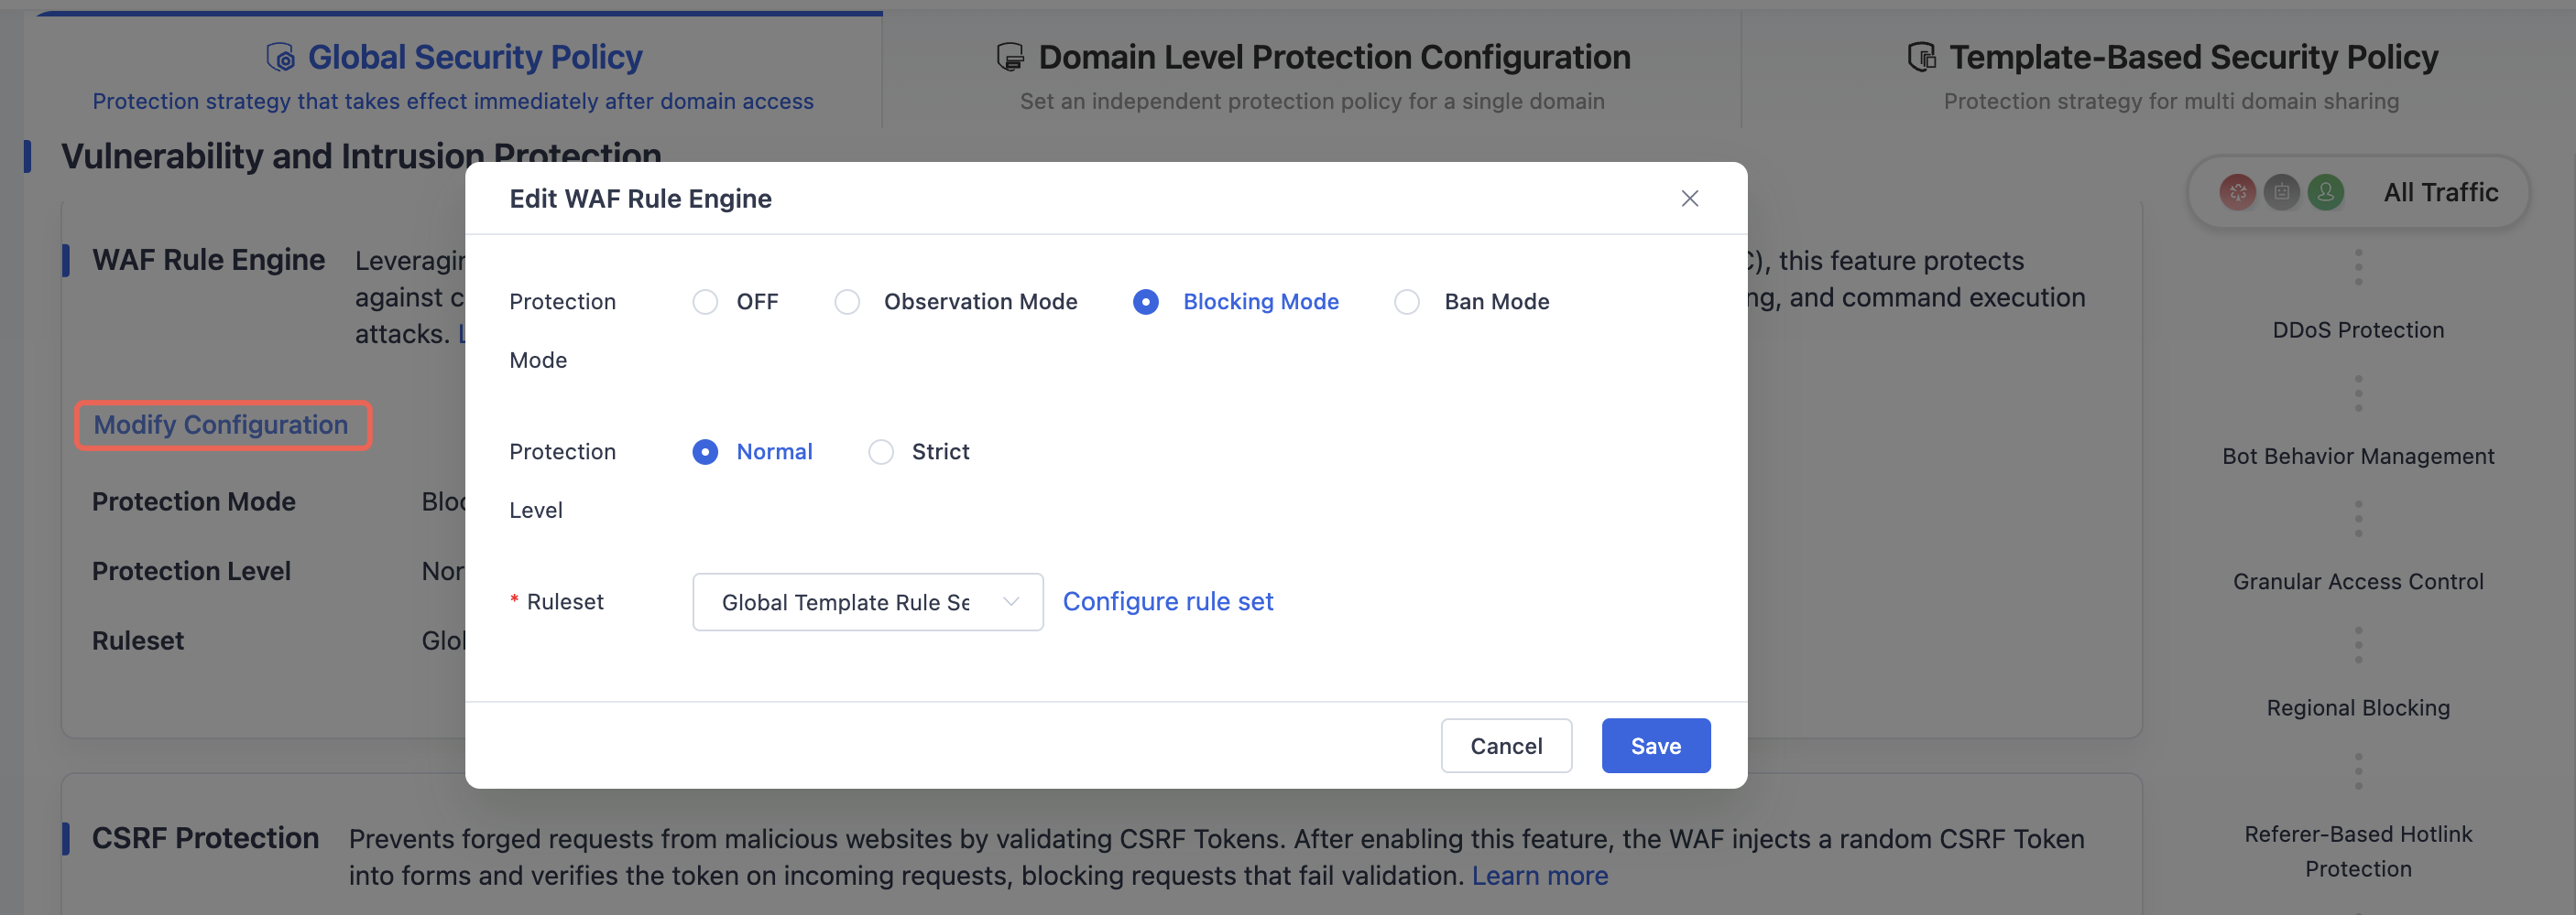Click the Global Security Policy shield icon

(281, 57)
